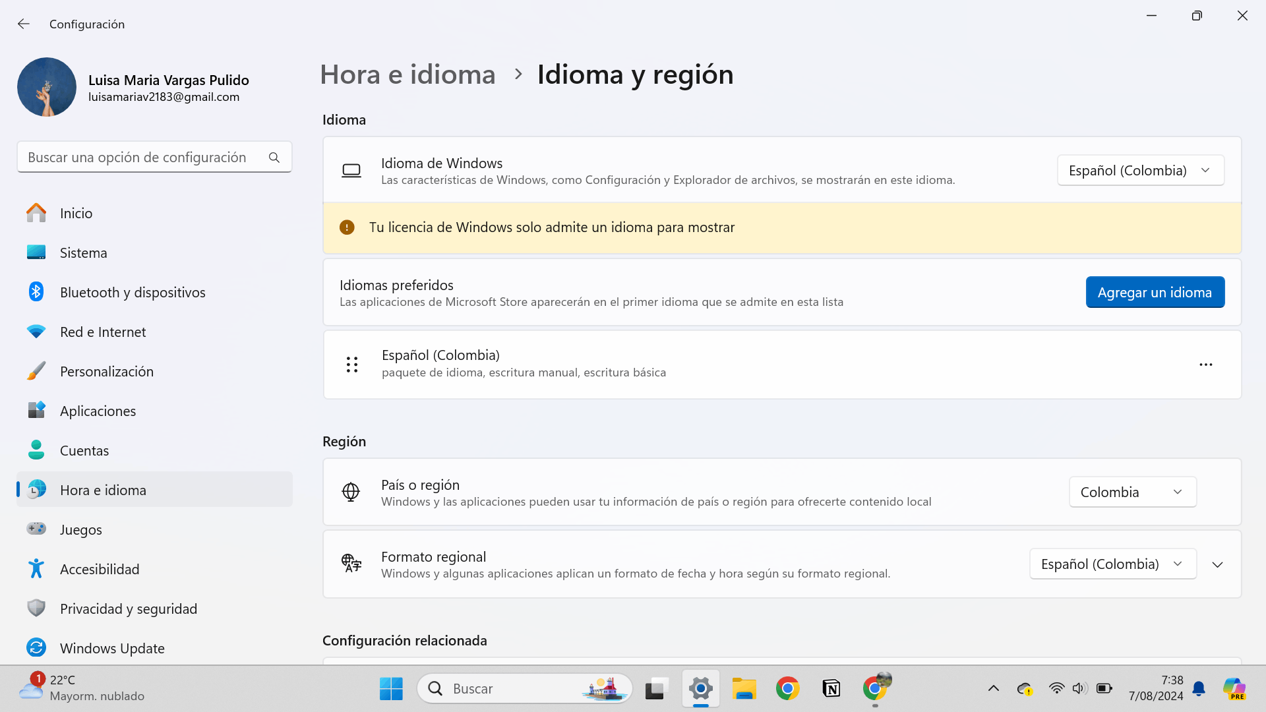
Task: Expand the Formato regional section chevron
Action: (1217, 565)
